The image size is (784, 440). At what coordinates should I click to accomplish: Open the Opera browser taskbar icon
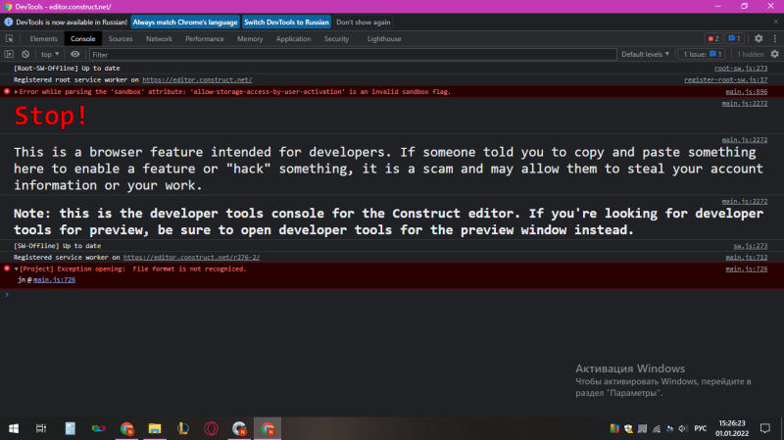tap(211, 428)
